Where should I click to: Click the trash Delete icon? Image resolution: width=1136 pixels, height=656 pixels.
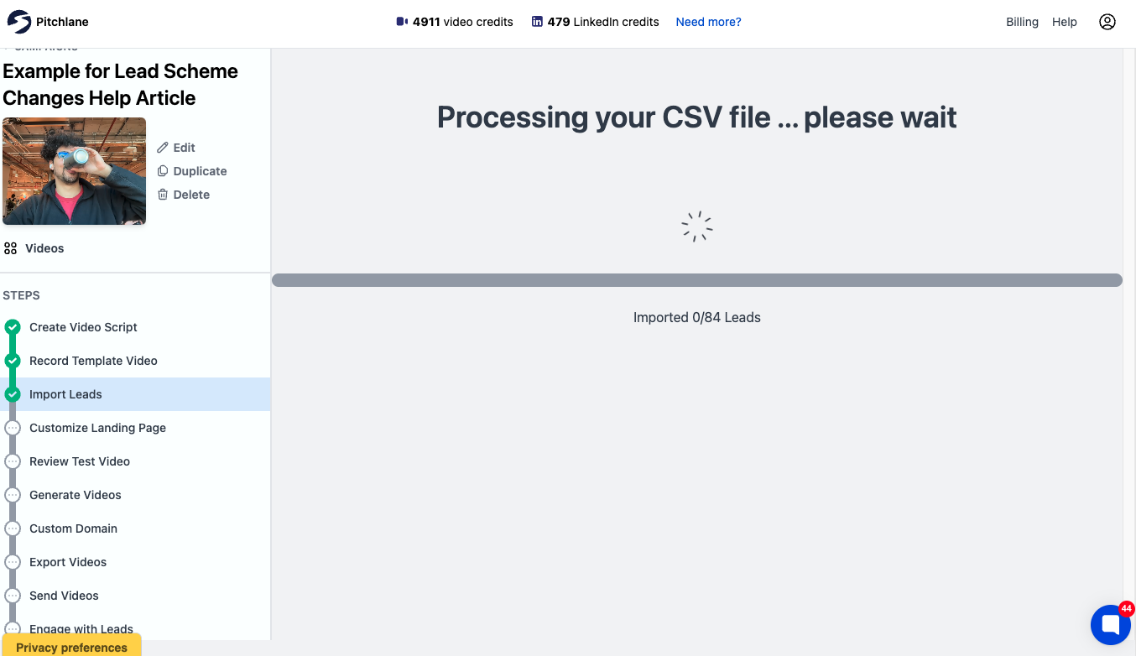(163, 195)
